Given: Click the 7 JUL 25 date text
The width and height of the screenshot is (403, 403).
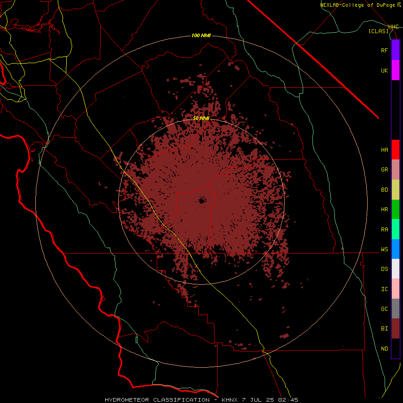Looking at the screenshot, I should pos(259,400).
